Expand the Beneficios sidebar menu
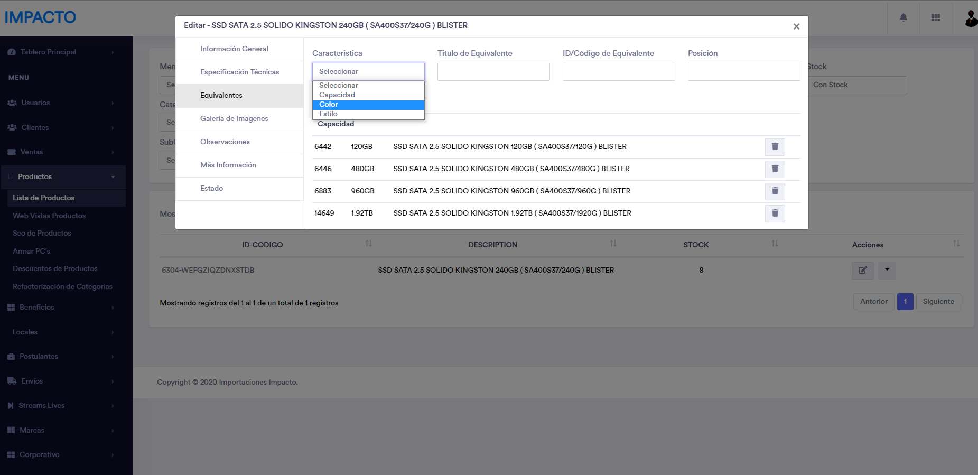The width and height of the screenshot is (978, 475). 62,308
